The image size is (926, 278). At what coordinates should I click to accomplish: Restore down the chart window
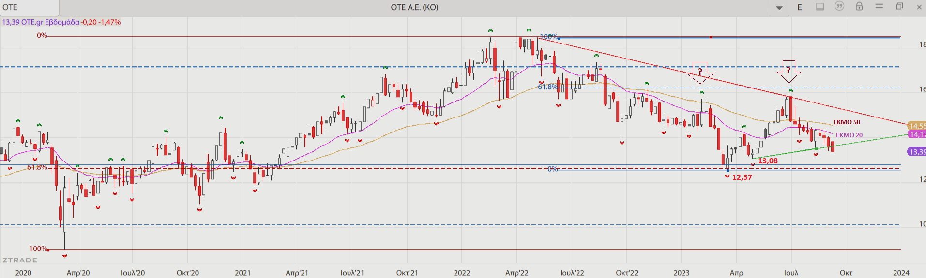[899, 7]
